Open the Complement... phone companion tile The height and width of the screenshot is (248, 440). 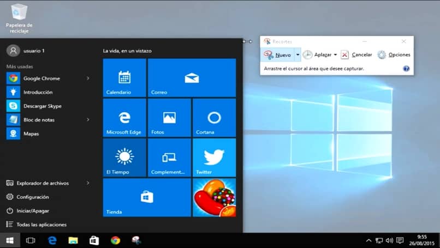click(x=169, y=158)
